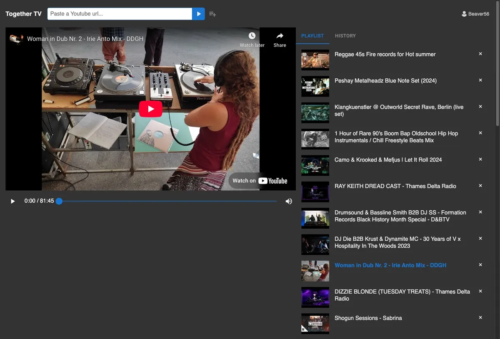Play Klangkuenstler @ Outworld Secret Rave, Berlin
This screenshot has height=339, width=500.
(399, 110)
